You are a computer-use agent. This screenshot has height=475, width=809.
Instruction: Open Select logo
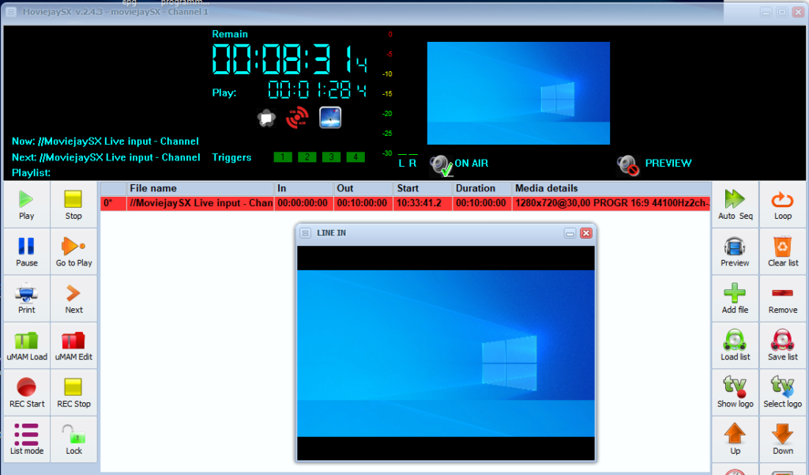pyautogui.click(x=783, y=393)
